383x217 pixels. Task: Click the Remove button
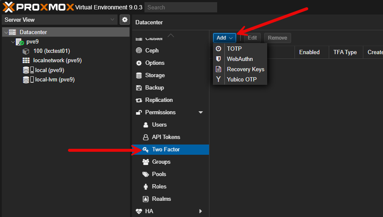(277, 38)
